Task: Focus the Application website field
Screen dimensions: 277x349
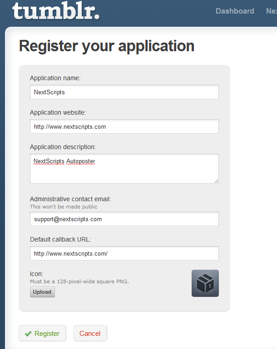Action: (x=124, y=126)
